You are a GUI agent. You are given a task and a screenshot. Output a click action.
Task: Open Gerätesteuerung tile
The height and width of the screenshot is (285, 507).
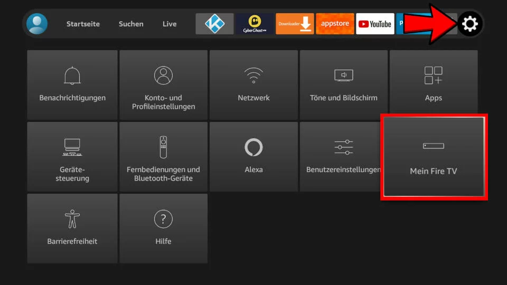click(72, 156)
